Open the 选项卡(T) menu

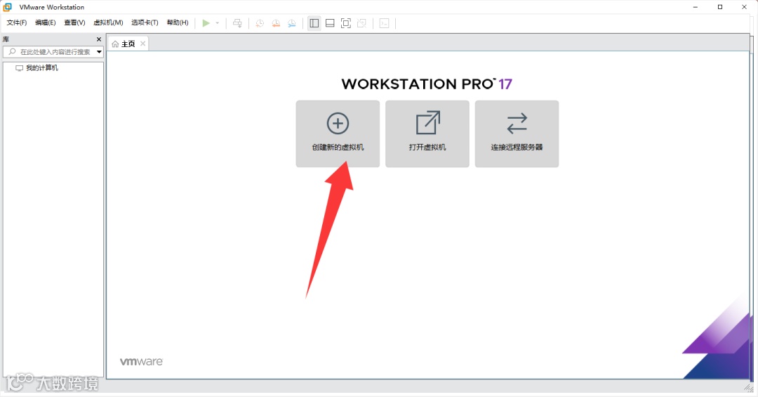[x=145, y=22]
